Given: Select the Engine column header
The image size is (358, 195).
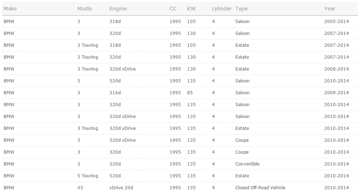Looking at the screenshot, I should [x=118, y=9].
